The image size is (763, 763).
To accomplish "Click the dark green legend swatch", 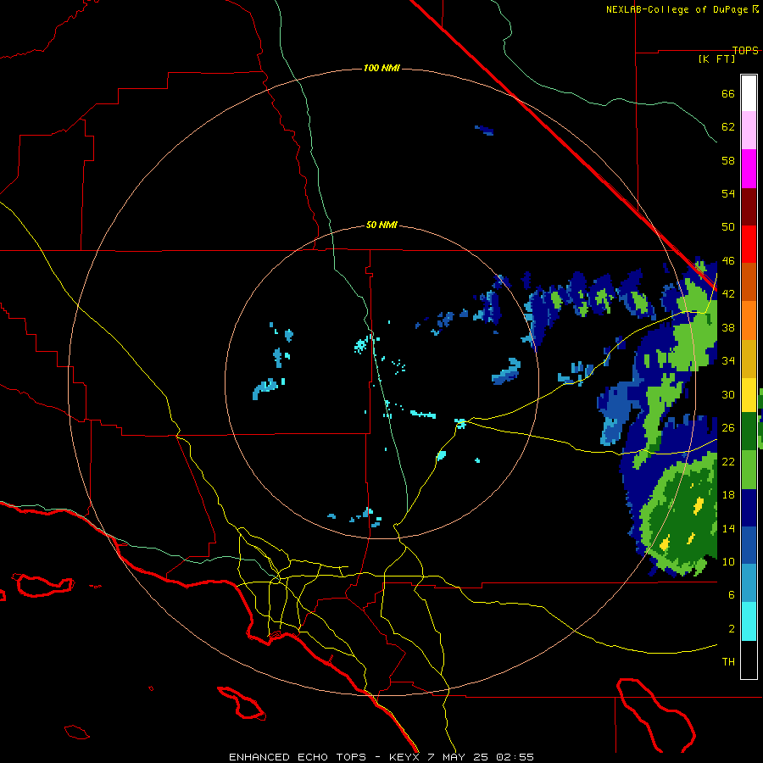I will [749, 432].
